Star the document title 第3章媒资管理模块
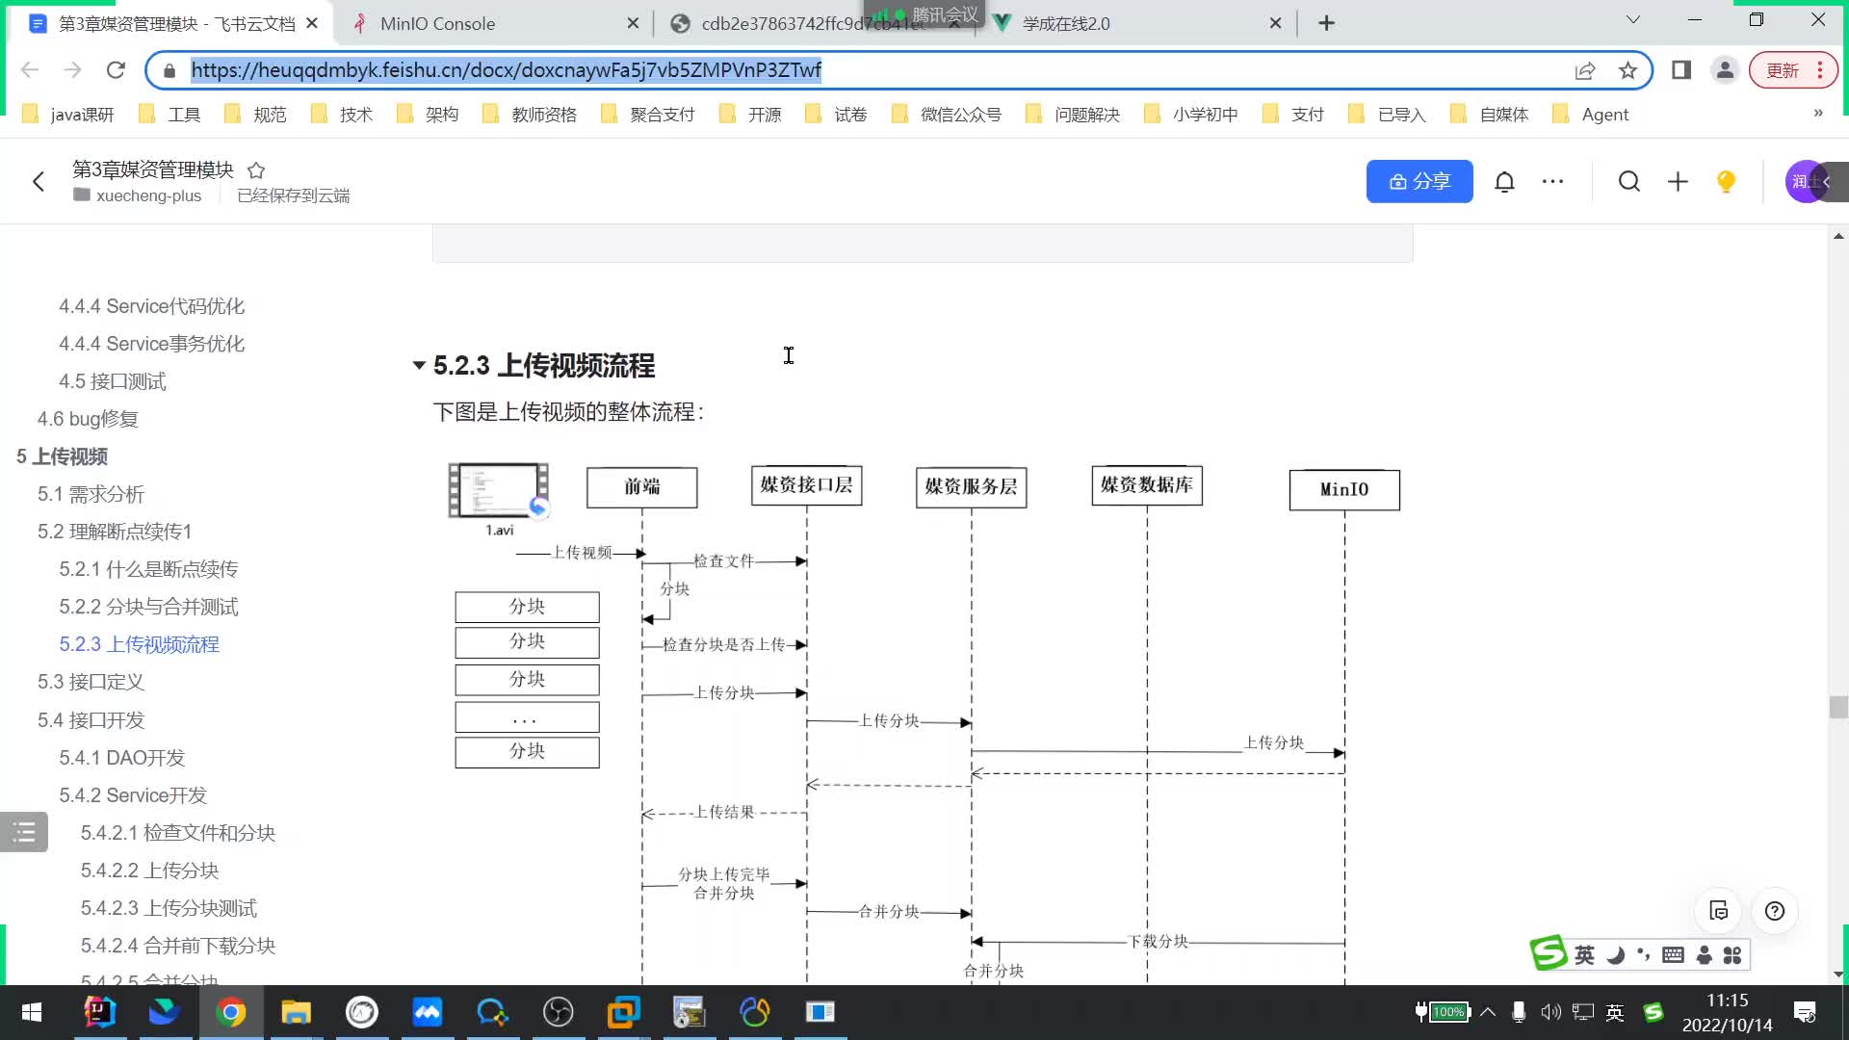Image resolution: width=1849 pixels, height=1040 pixels. coord(256,170)
